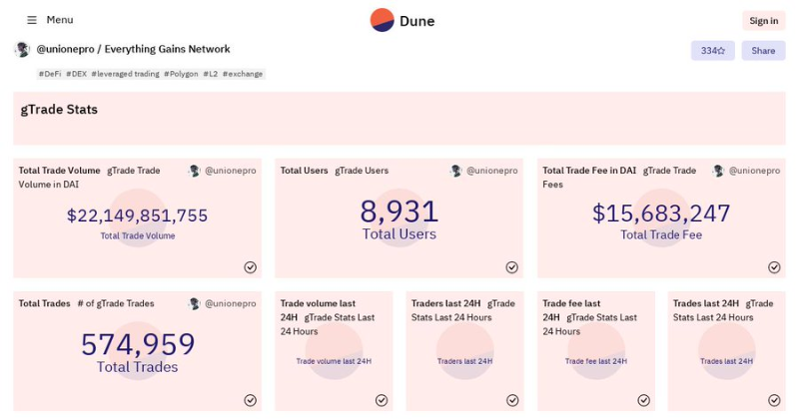Open the hamburger Menu icon
This screenshot has width=799, height=419.
tap(32, 20)
